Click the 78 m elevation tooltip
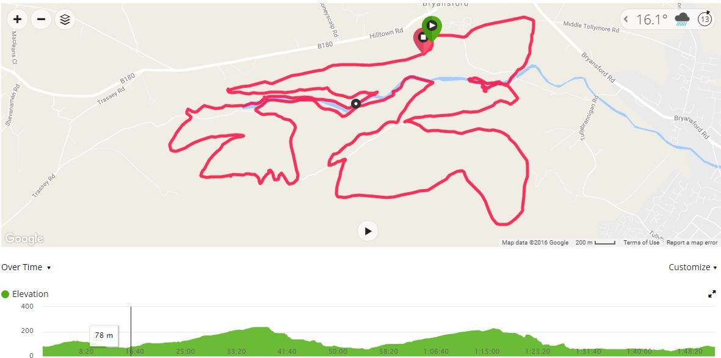This screenshot has width=721, height=358. coord(104,335)
